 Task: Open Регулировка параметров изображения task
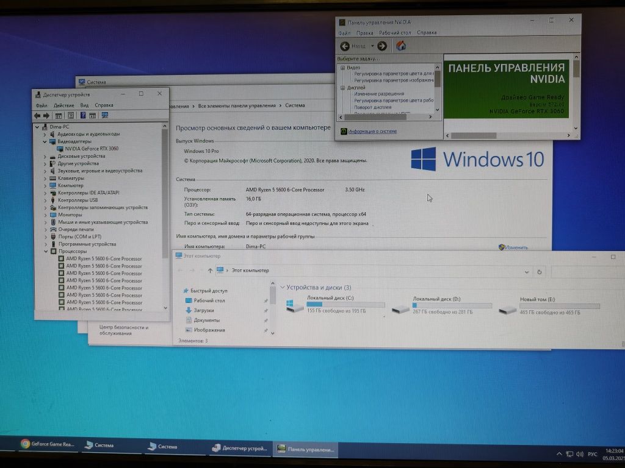(x=394, y=80)
